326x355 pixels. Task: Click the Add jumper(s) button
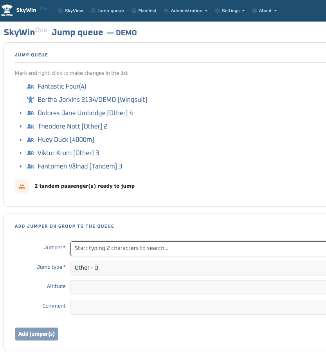[x=37, y=334]
